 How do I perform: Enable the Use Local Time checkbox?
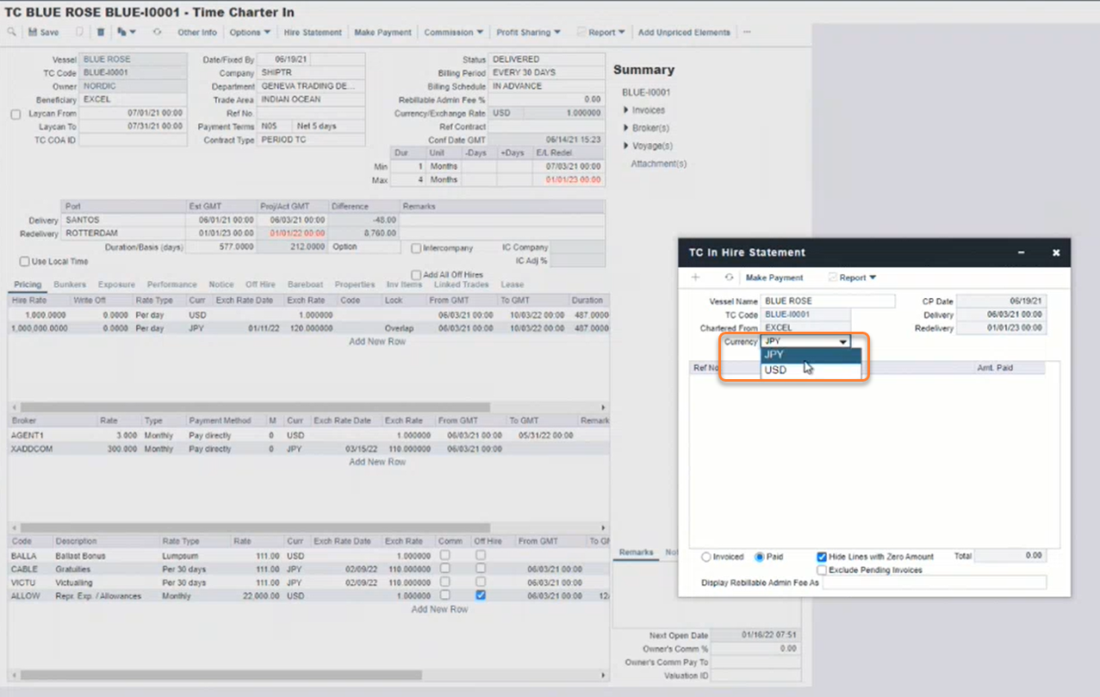(24, 262)
